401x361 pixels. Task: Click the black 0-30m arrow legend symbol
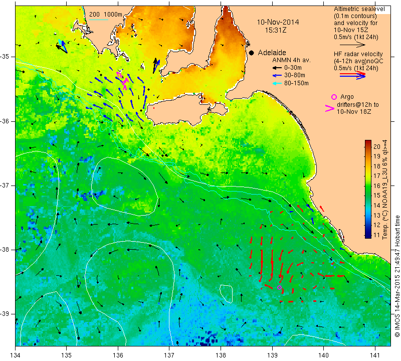(x=277, y=68)
